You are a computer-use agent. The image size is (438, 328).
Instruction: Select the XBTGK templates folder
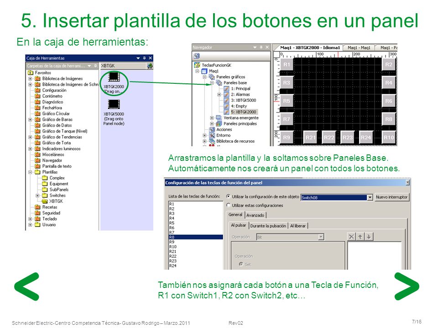point(52,201)
